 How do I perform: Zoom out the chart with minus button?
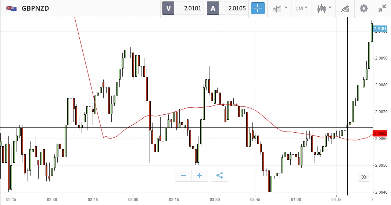(183, 176)
